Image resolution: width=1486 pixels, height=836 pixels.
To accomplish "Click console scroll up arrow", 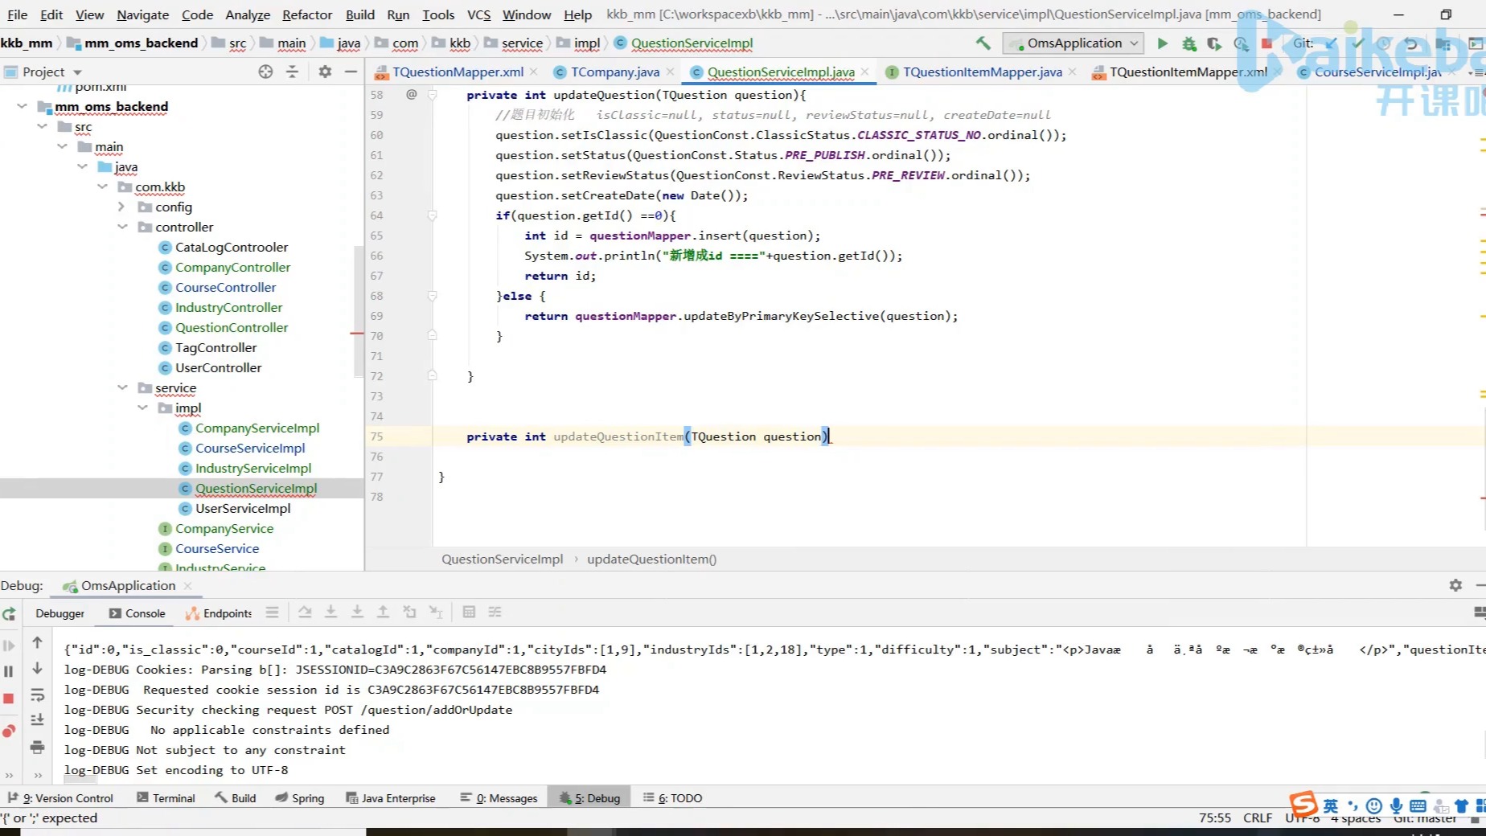I will (37, 642).
